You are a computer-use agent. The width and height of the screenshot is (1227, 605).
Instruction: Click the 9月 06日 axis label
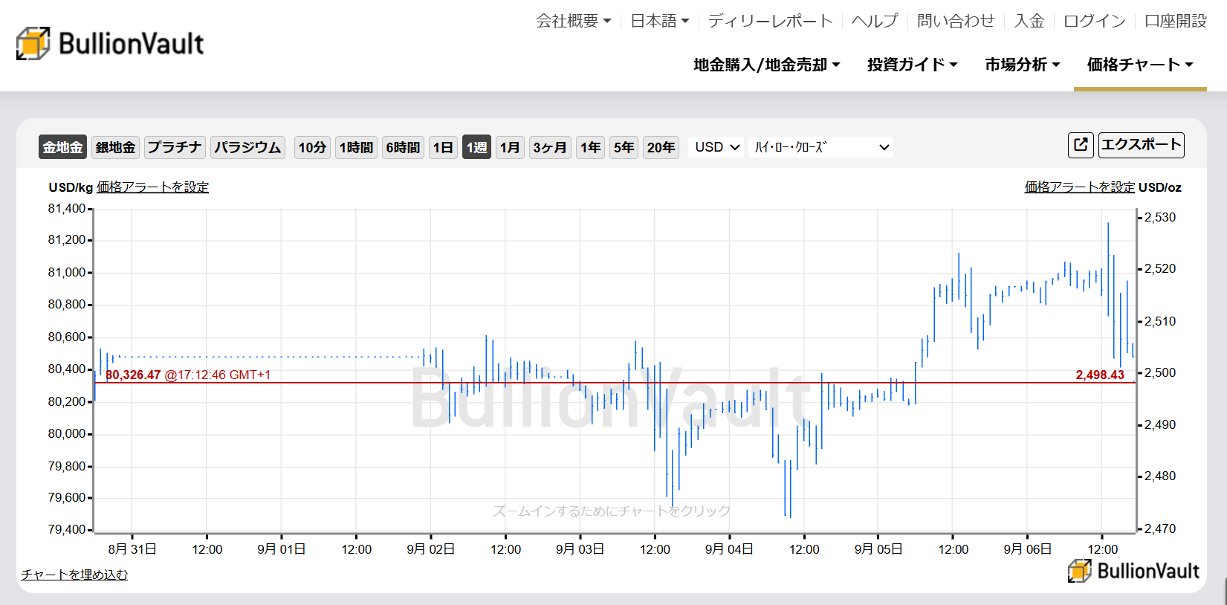1028,549
